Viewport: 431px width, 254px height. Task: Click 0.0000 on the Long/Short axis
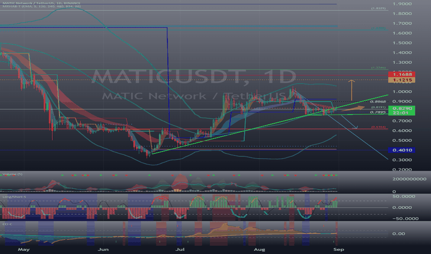point(401,208)
